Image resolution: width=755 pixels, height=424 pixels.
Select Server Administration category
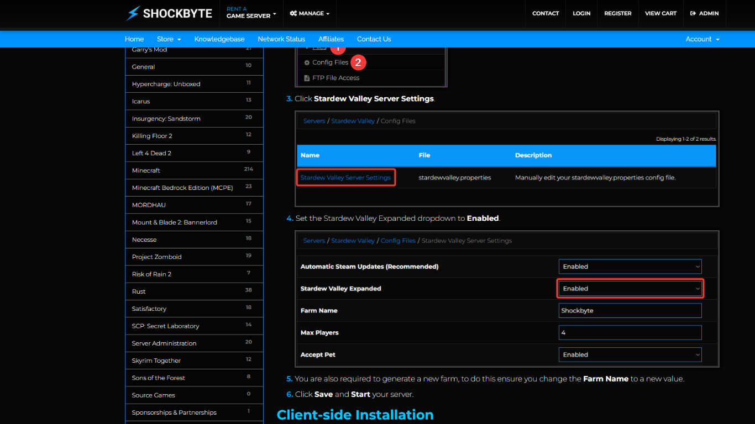(x=194, y=343)
